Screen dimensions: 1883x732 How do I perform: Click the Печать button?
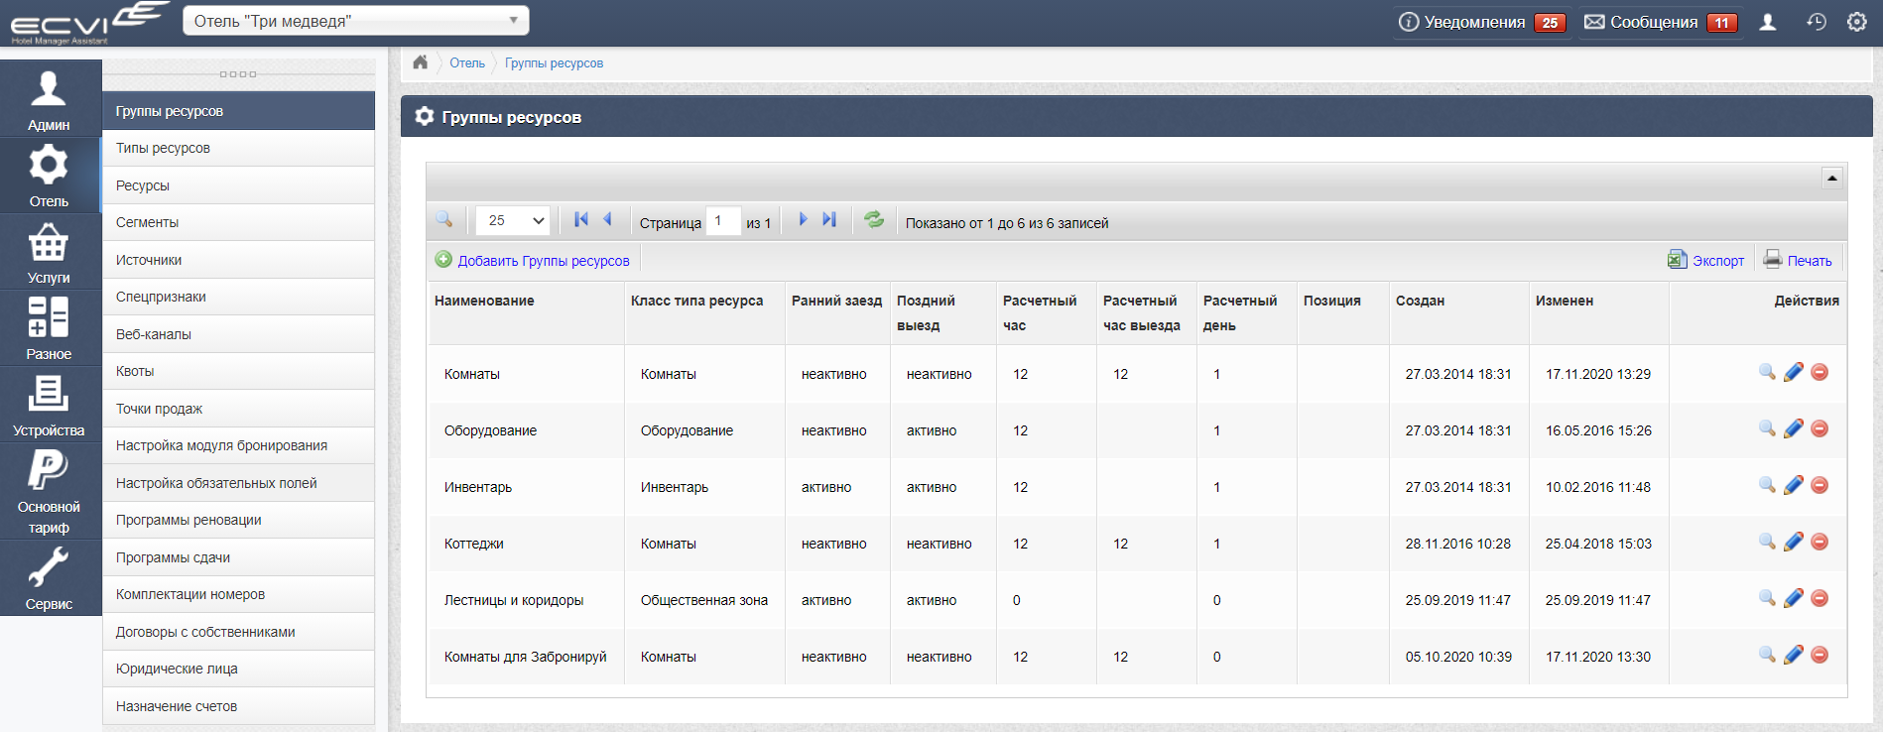click(x=1797, y=260)
